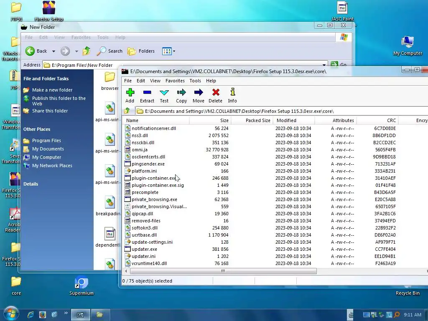Open the Supermium desktop shortcut
428x321 pixels.
tap(82, 286)
